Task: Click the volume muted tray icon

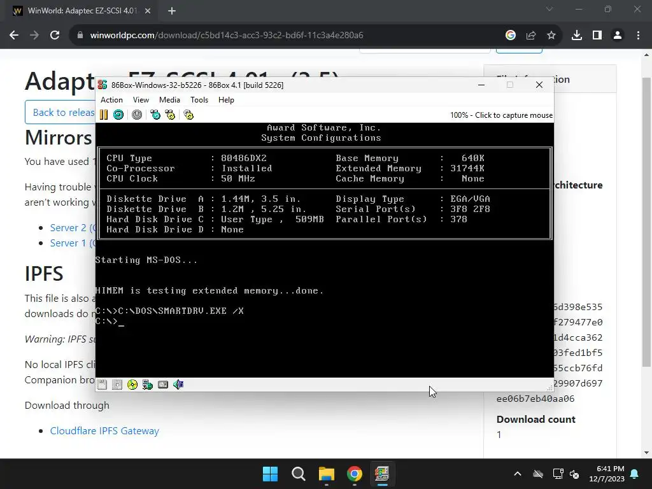Action: tap(575, 474)
